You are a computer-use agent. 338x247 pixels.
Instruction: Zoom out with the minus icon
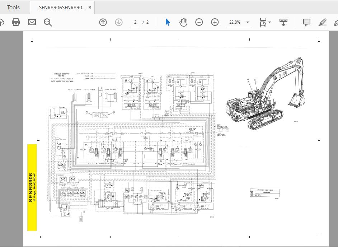point(199,22)
